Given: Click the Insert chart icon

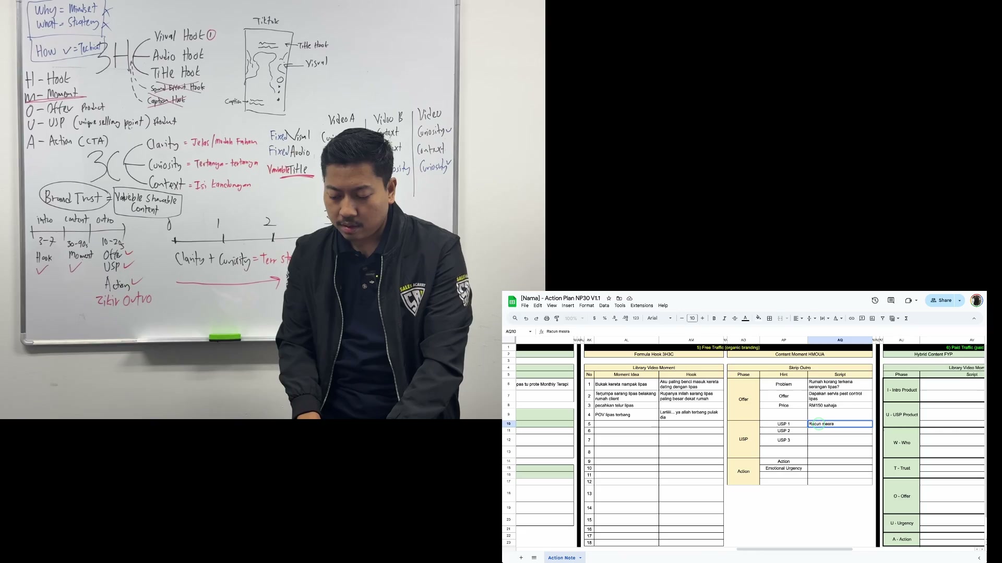Looking at the screenshot, I should 872,318.
